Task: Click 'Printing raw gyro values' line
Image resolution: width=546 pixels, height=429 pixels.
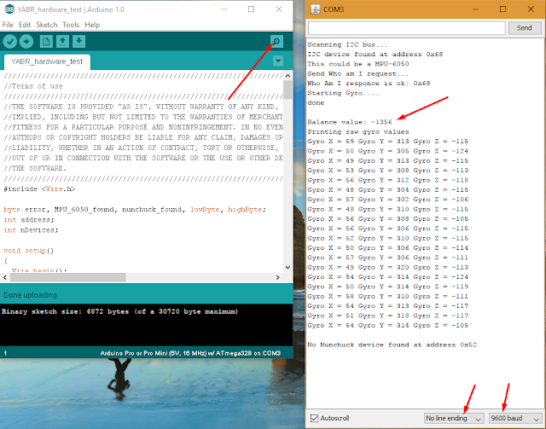Action: [358, 132]
